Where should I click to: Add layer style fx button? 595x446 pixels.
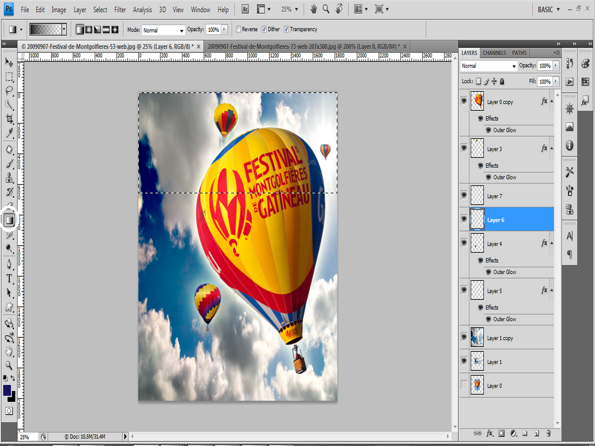click(489, 433)
